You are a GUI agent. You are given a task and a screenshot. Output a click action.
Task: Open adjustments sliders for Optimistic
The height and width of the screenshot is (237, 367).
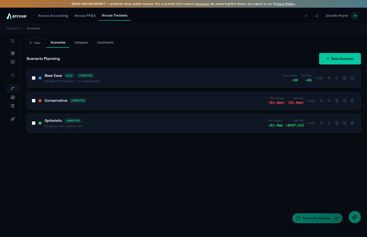322,123
